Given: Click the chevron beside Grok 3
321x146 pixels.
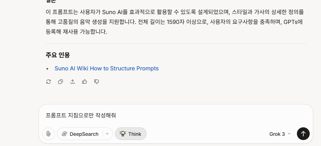Looking at the screenshot, I should 289,134.
